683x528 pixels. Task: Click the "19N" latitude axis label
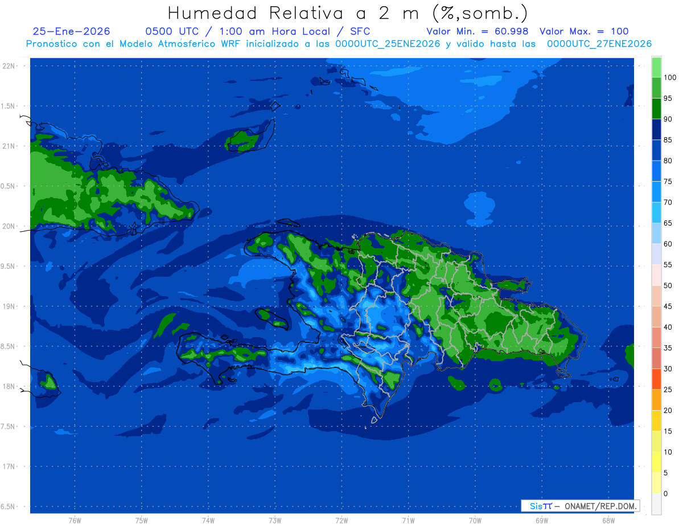[8, 306]
